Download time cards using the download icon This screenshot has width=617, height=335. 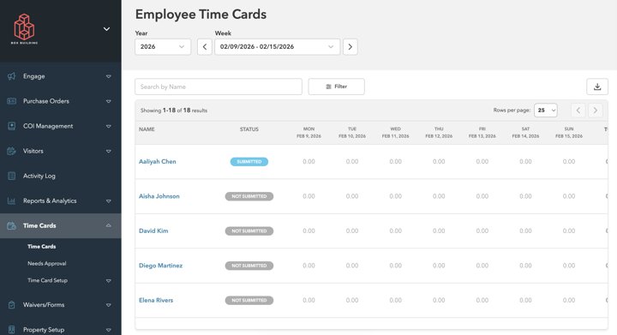pos(597,87)
